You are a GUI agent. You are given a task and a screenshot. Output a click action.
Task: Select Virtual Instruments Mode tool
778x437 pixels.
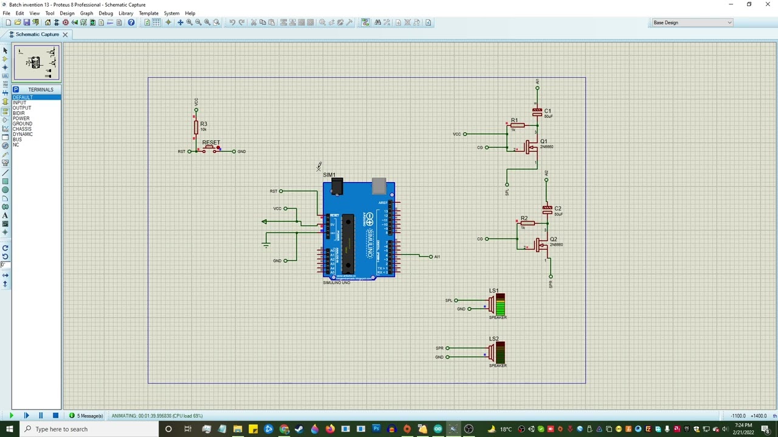(x=5, y=162)
